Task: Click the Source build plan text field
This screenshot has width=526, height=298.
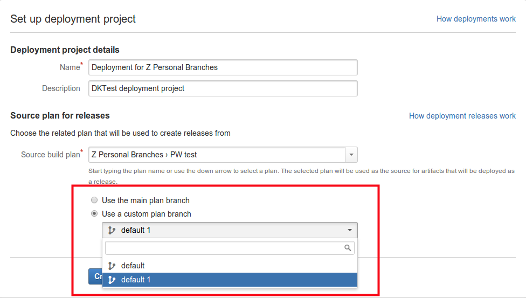Action: (217, 155)
